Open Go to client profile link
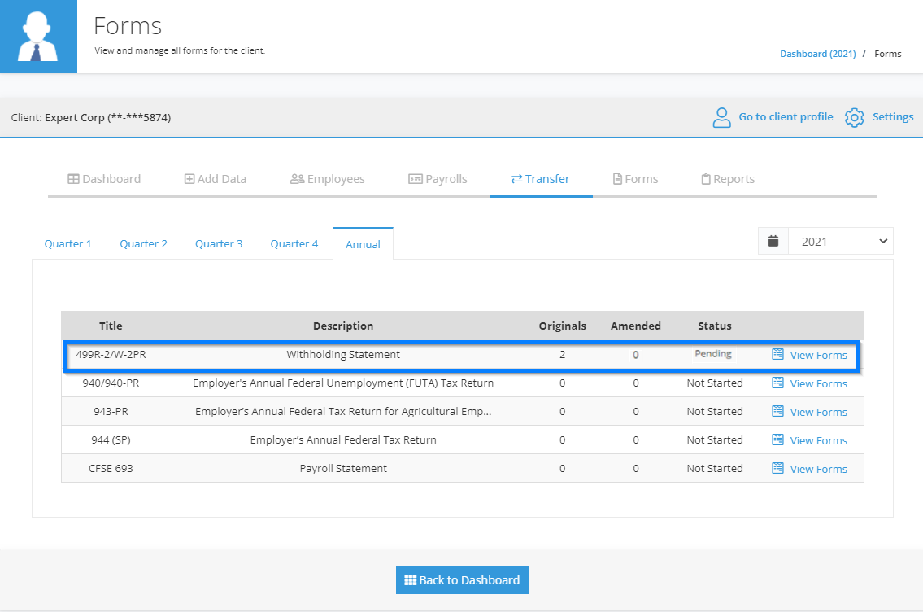The height and width of the screenshot is (612, 923). (x=786, y=116)
